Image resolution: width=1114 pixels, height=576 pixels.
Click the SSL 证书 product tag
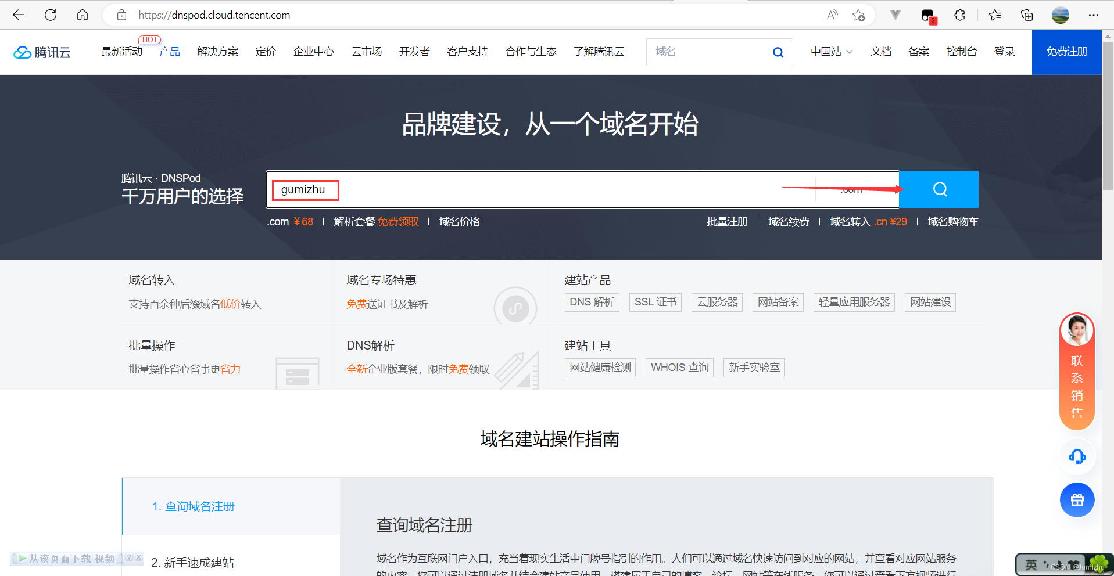pyautogui.click(x=655, y=302)
